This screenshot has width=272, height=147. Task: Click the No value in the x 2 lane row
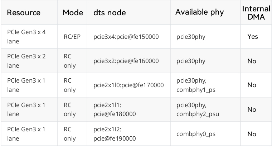[x=252, y=61]
